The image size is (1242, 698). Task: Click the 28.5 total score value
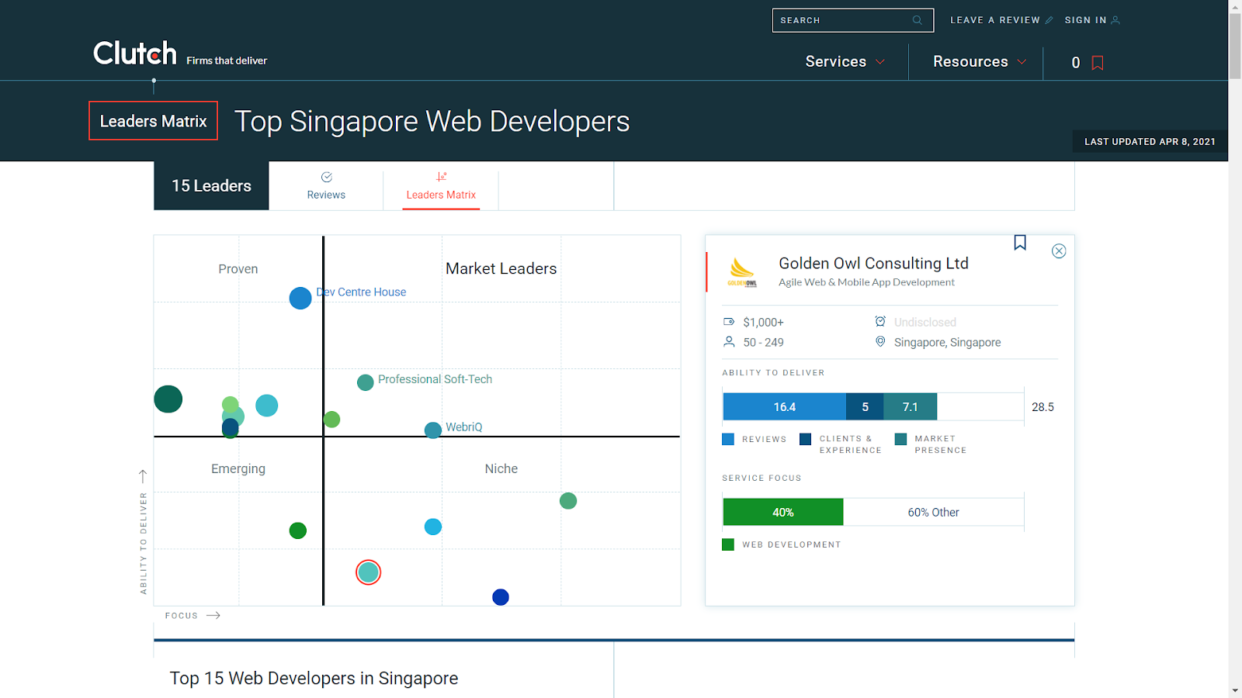[1043, 407]
